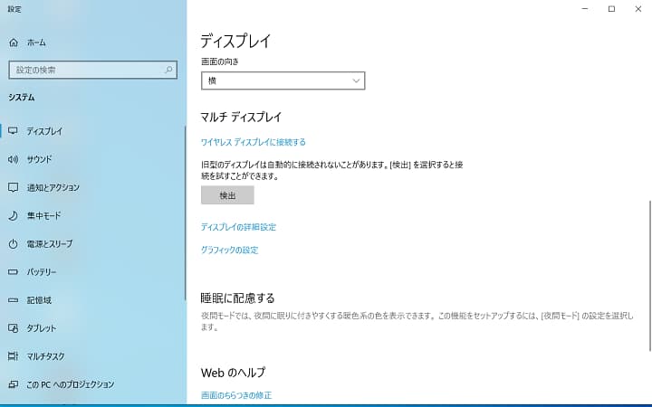Click the 集中モード moon icon
652x407 pixels.
(13, 215)
